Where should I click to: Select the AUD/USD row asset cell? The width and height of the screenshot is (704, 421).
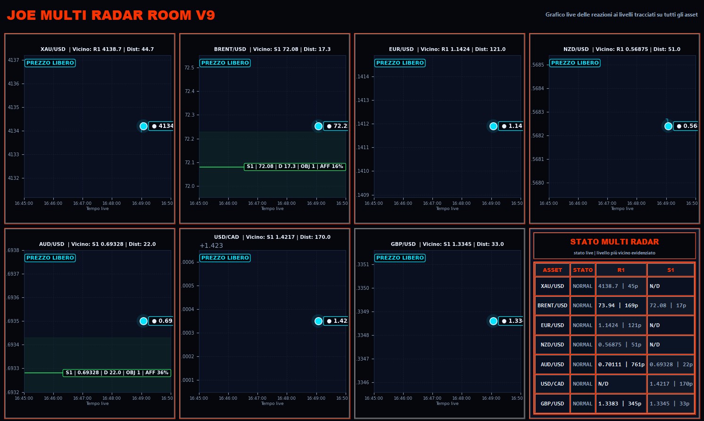click(x=552, y=364)
